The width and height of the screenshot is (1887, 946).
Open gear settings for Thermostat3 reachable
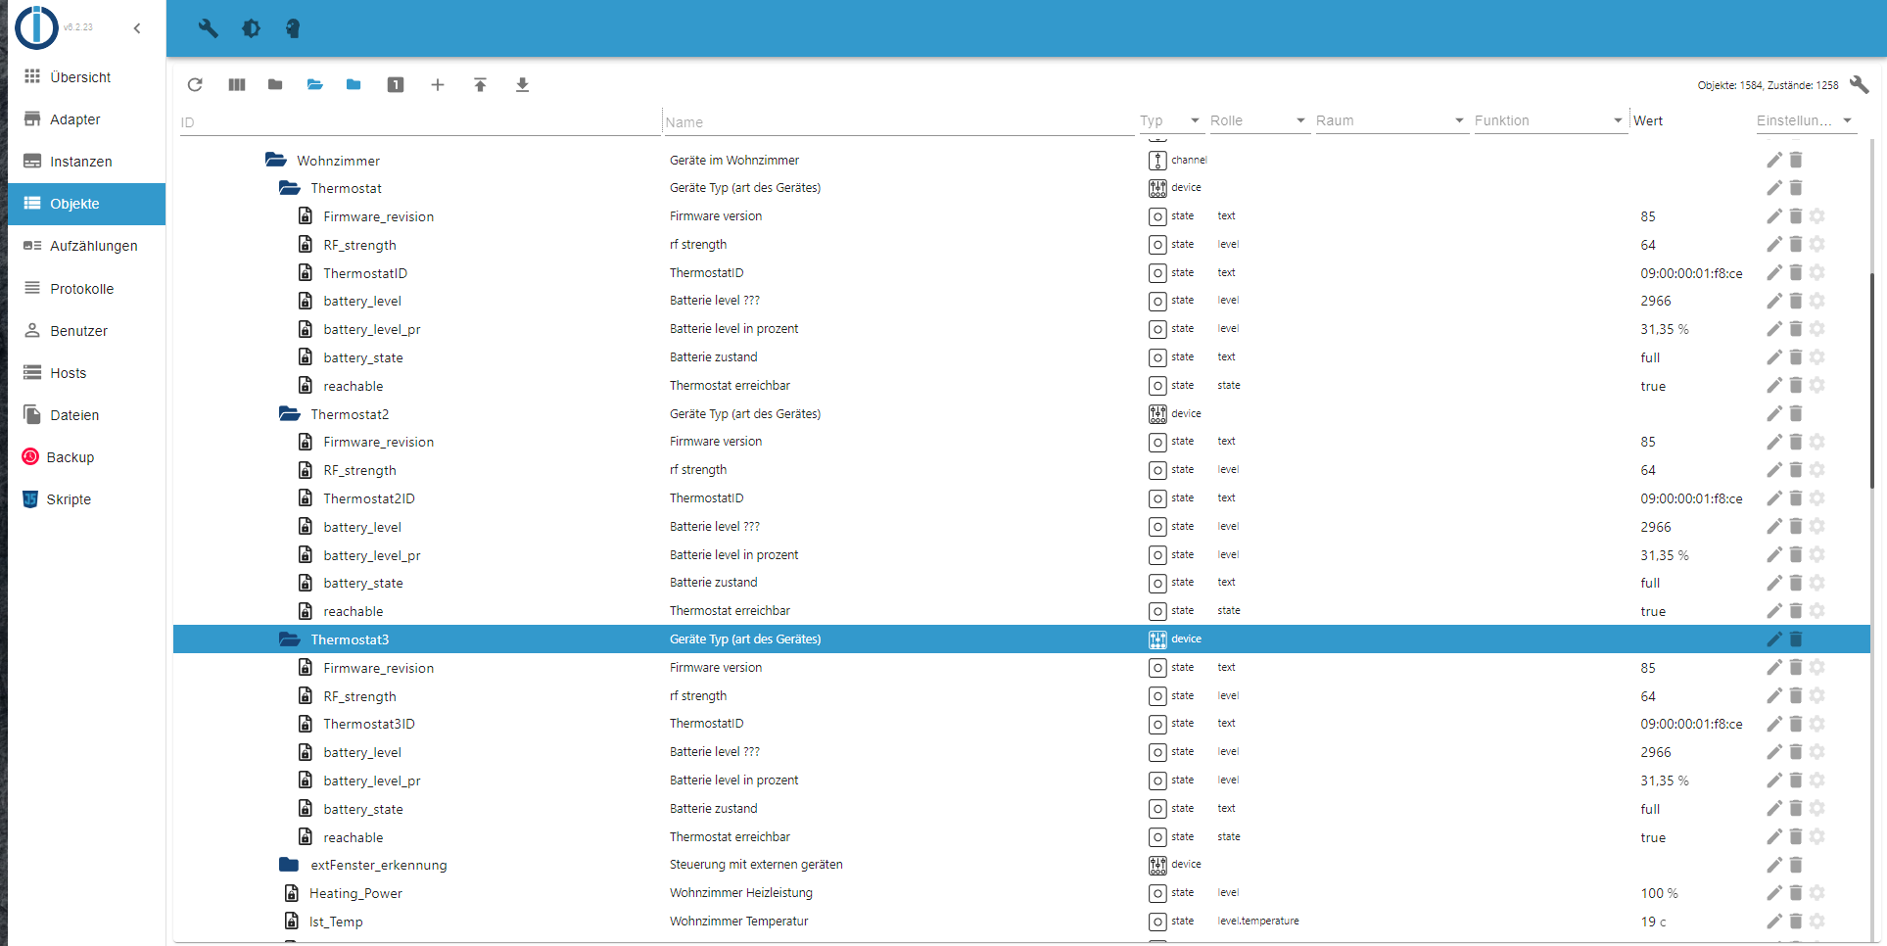(x=1817, y=837)
